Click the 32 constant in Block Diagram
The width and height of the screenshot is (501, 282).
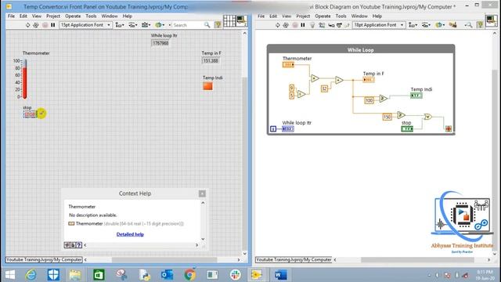click(x=324, y=89)
